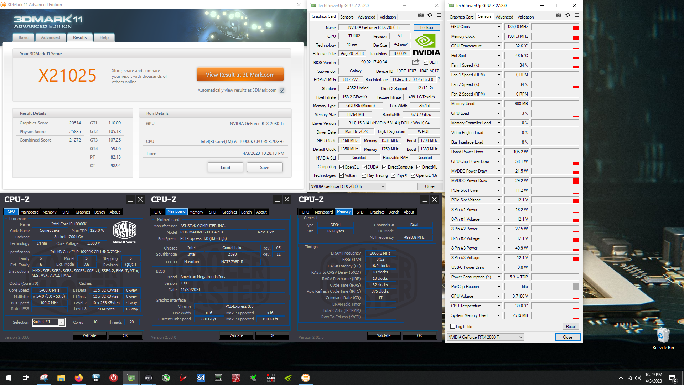Open the GPU Temperature sensor dropdown
Screen dimensions: 684x385
tap(499, 46)
